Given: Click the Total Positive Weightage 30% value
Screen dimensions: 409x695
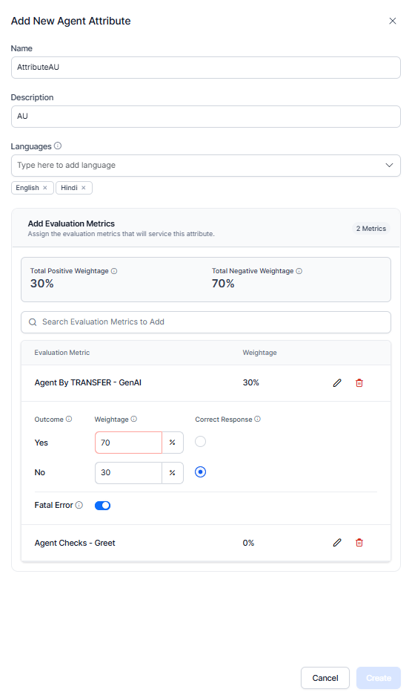Looking at the screenshot, I should pos(42,284).
